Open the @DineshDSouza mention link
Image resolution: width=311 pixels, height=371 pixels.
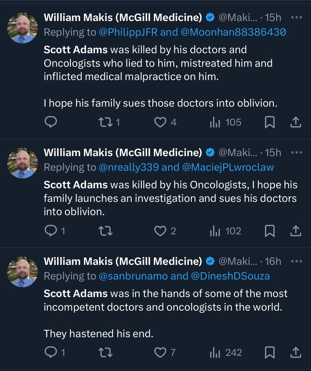(230, 276)
